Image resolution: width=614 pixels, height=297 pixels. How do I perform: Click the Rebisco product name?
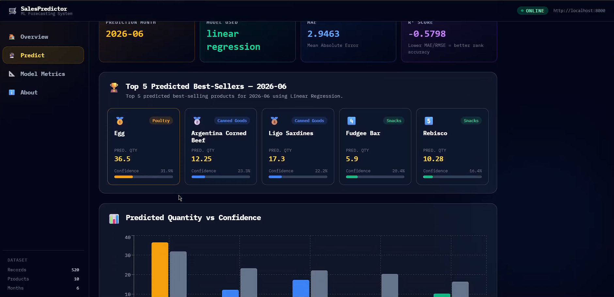(x=435, y=133)
